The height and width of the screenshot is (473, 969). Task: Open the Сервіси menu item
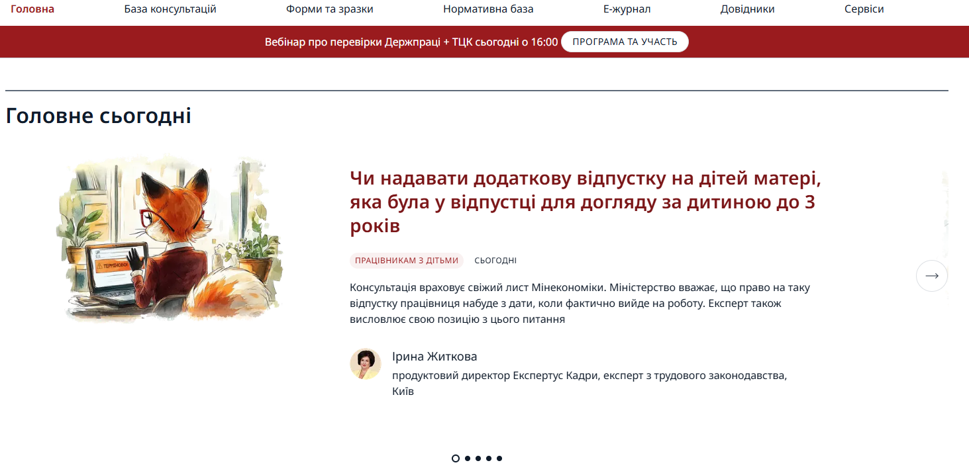[864, 9]
